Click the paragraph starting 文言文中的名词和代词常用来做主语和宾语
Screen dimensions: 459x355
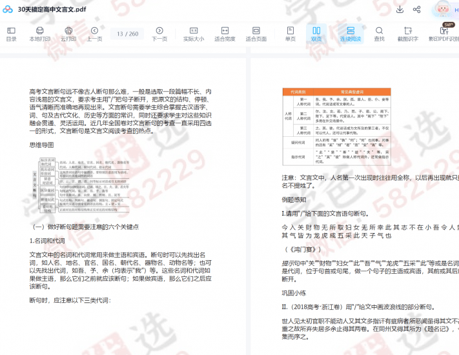120,270
